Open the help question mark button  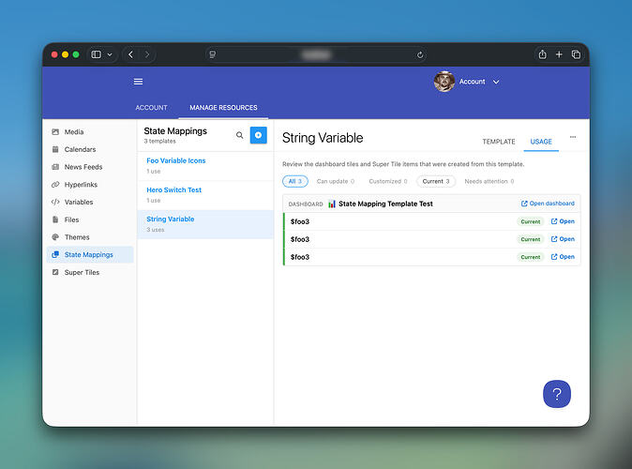click(x=557, y=394)
